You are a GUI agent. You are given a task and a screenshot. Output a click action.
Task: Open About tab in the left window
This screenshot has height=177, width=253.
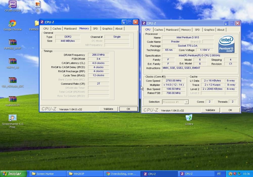point(119,29)
